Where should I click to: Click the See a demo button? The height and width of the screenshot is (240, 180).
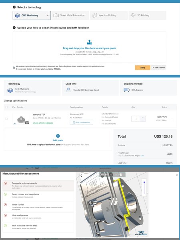pyautogui.click(x=158, y=68)
